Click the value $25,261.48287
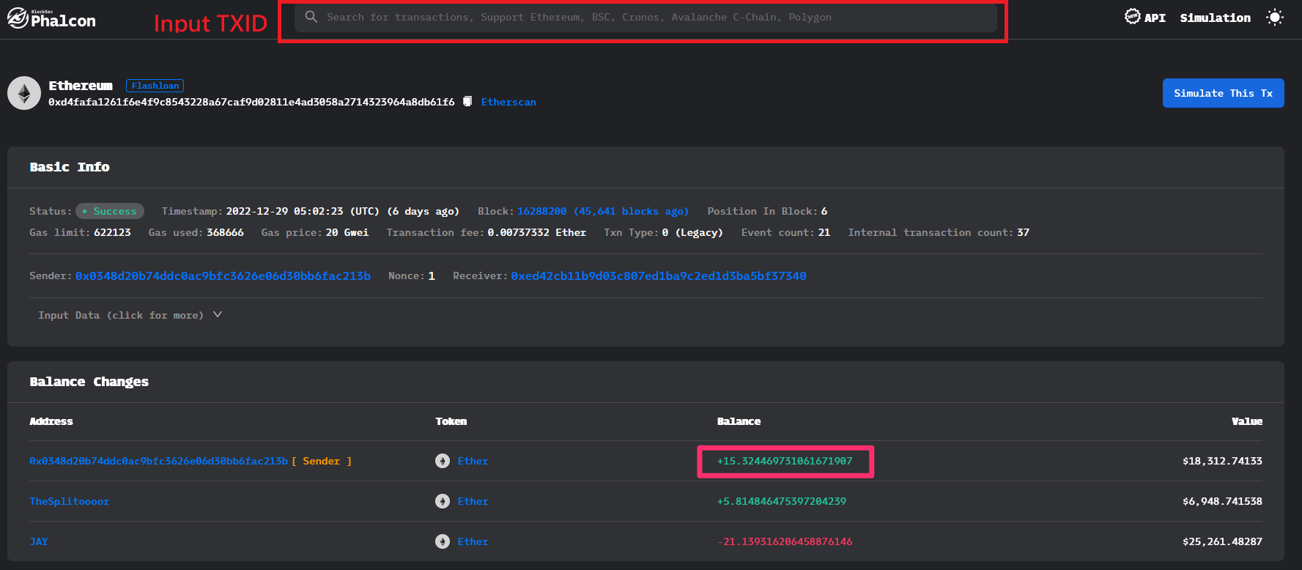Image resolution: width=1302 pixels, height=570 pixels. pyautogui.click(x=1222, y=541)
